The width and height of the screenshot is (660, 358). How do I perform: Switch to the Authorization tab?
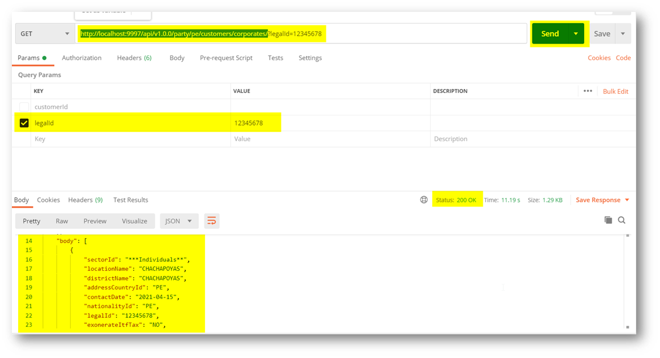pos(82,58)
